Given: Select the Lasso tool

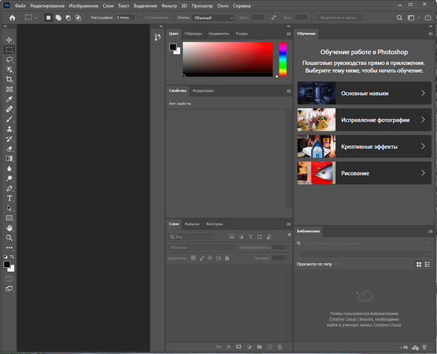Looking at the screenshot, I should click(10, 59).
